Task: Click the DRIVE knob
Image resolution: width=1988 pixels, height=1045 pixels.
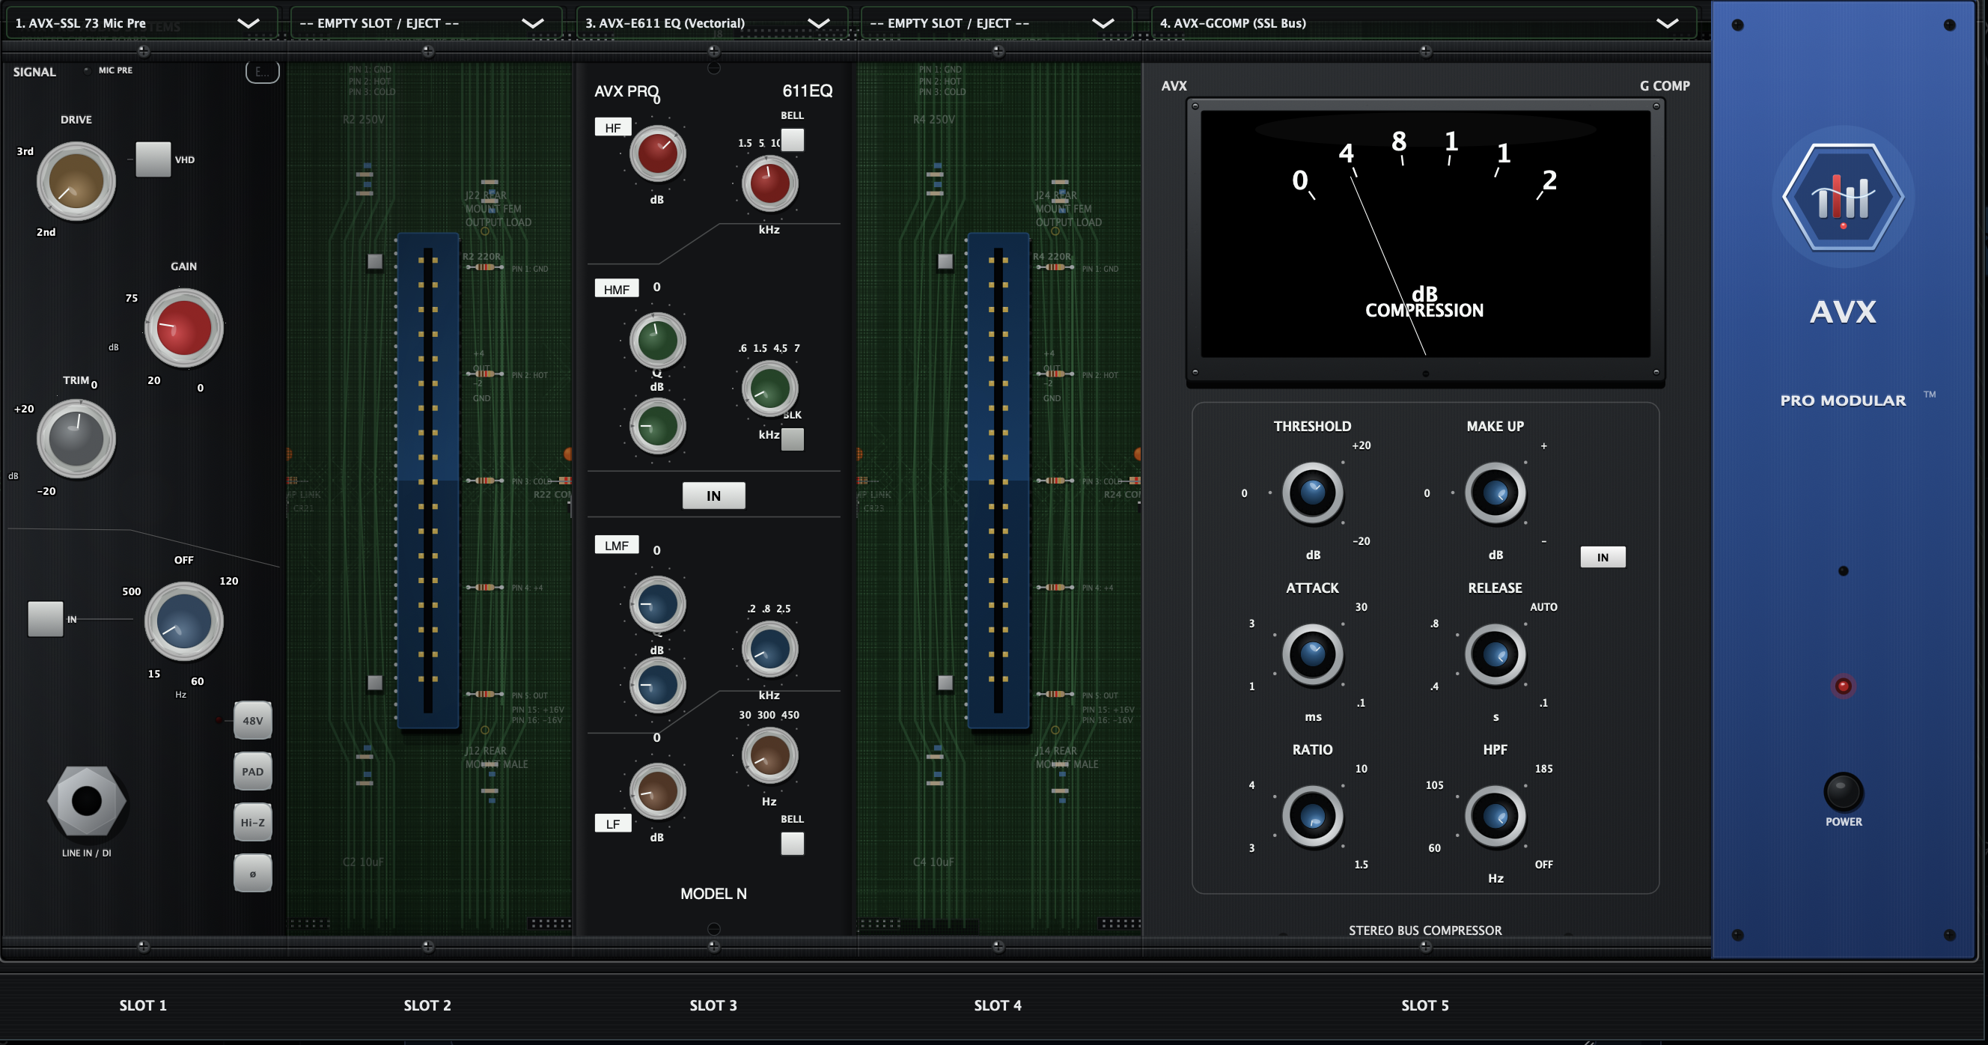Action: (76, 181)
